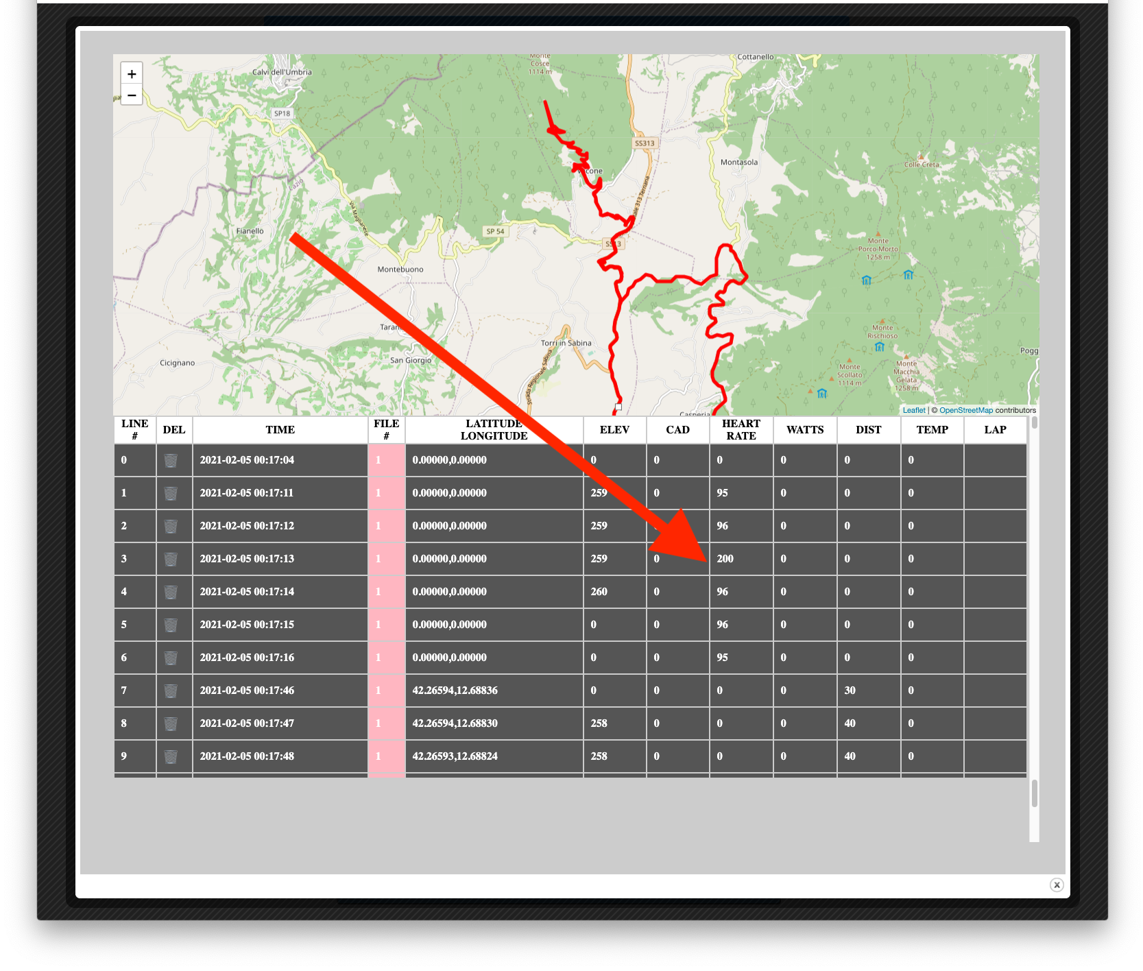Click the San Giorgio map label
Viewport: 1143px width, 971px height.
pyautogui.click(x=411, y=360)
